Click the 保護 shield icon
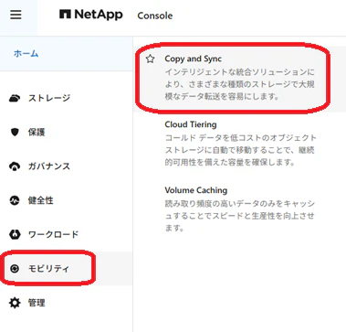 tap(15, 132)
